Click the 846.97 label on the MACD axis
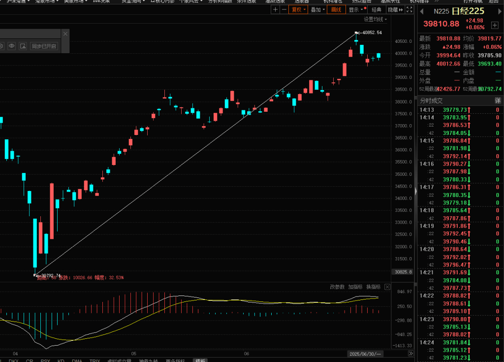Viewport: 504px width, 362px height. 405,292
